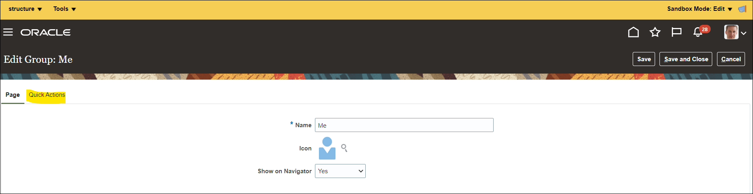753x194 pixels.
Task: Open Favorites star icon
Action: 655,32
